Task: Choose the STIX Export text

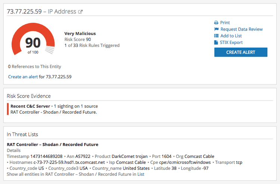Action: pos(231,42)
